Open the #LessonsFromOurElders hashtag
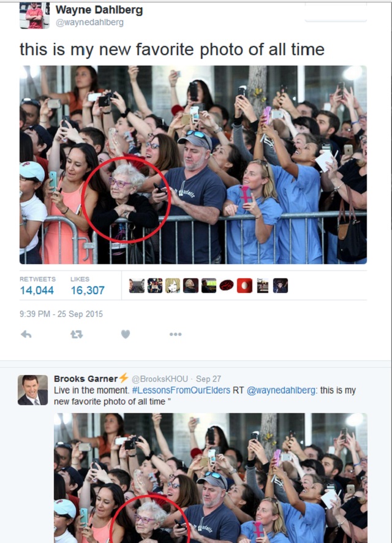 tap(181, 390)
